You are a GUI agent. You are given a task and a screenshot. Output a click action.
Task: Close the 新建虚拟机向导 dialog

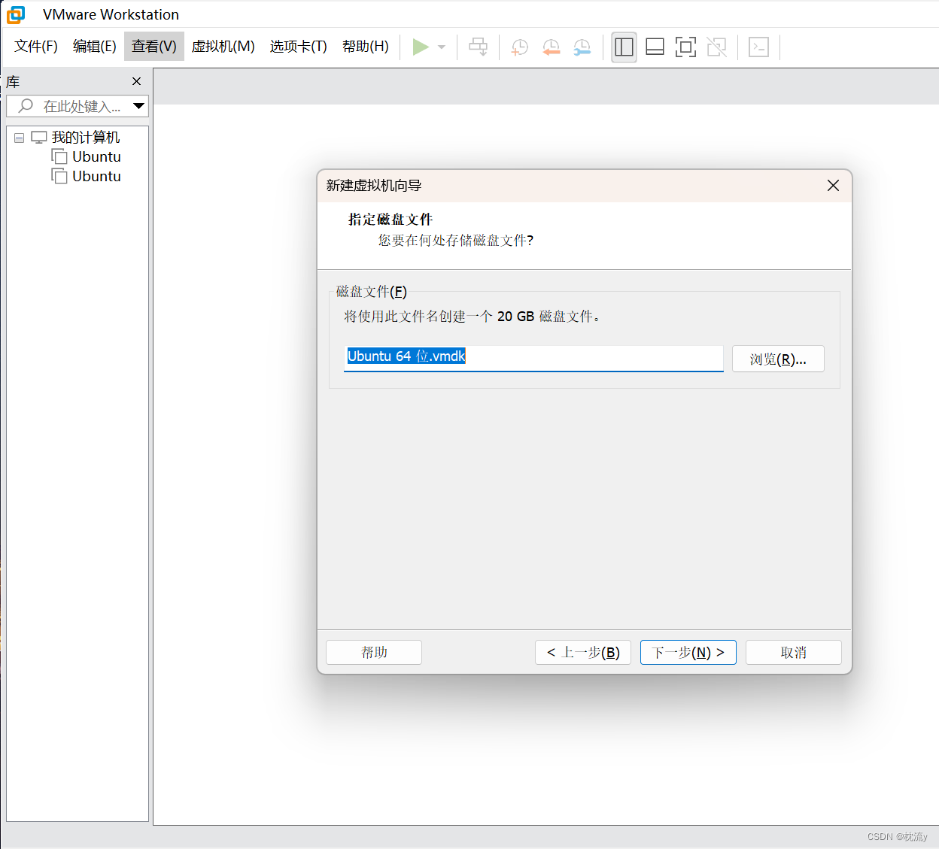tap(833, 185)
